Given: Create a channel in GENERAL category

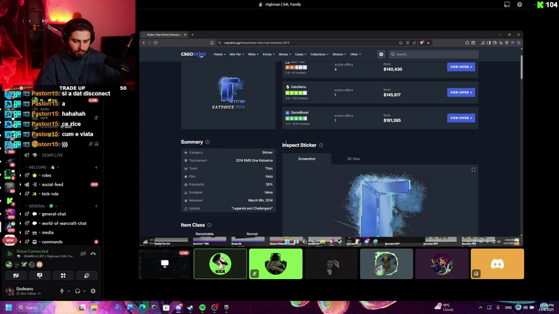Looking at the screenshot, I should (96, 206).
